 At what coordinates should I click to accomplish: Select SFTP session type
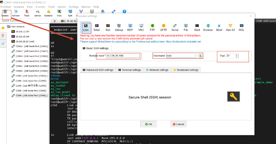click(163, 28)
